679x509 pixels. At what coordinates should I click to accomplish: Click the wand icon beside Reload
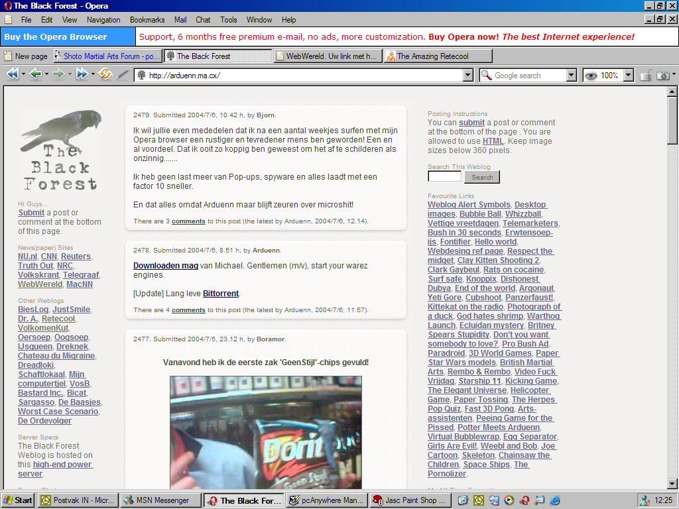point(123,74)
